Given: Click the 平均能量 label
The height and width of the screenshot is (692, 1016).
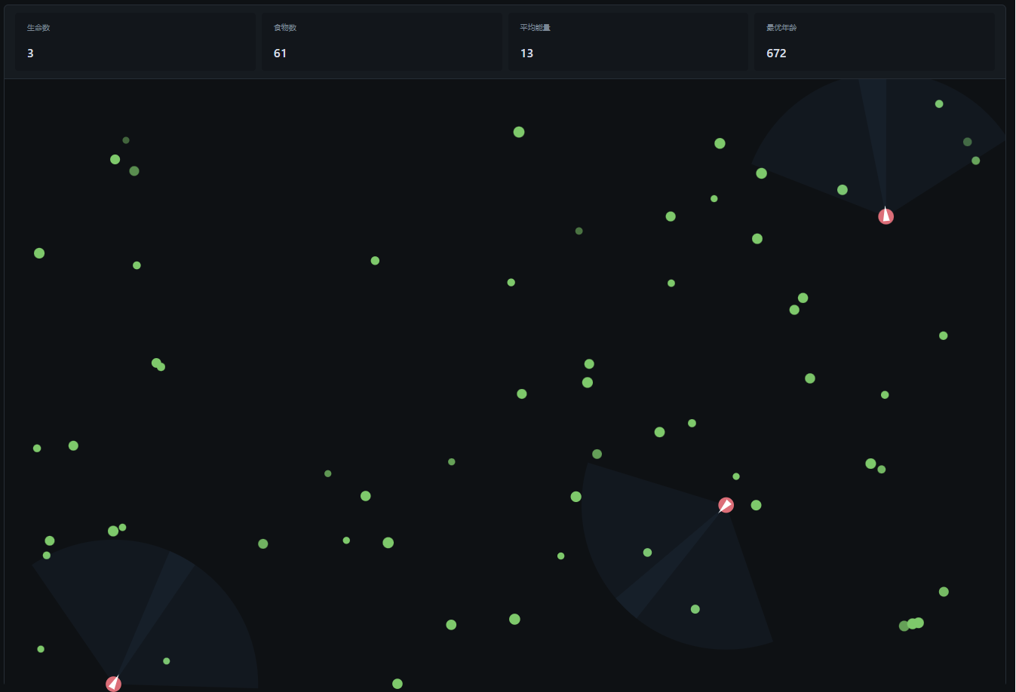Looking at the screenshot, I should coord(535,28).
